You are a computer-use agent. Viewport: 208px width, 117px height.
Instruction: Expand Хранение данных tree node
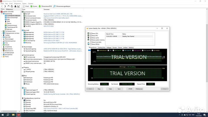pyautogui.click(x=2, y=41)
